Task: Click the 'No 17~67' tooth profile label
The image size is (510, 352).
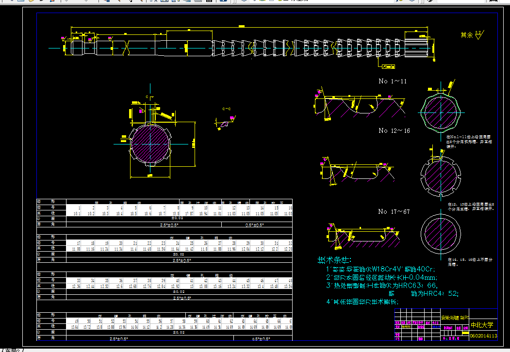Action: tap(394, 211)
